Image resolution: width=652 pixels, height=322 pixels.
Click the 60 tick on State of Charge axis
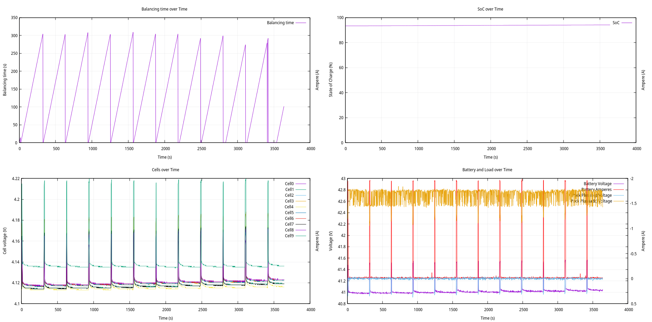click(x=341, y=68)
